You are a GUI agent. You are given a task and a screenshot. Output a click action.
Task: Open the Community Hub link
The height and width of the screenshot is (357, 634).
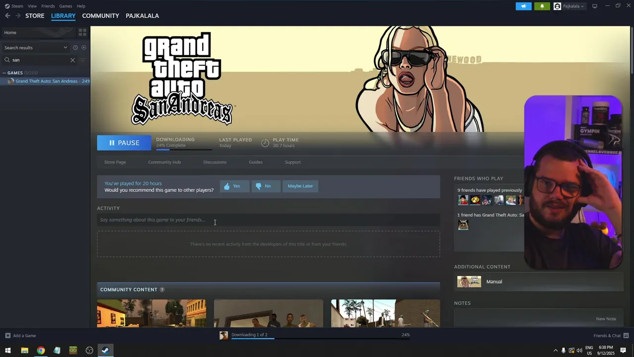164,162
